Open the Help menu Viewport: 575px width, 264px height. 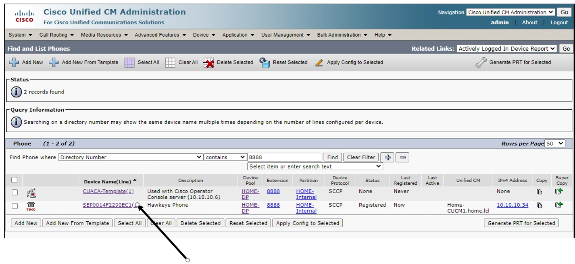pyautogui.click(x=383, y=35)
